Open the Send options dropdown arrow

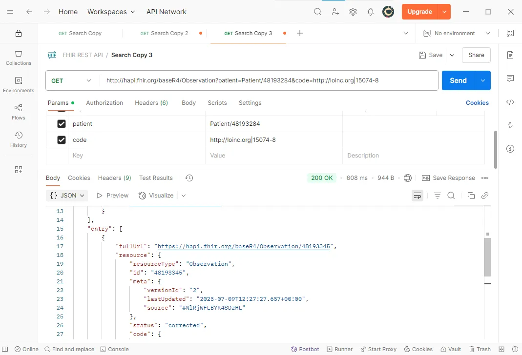[x=483, y=80]
